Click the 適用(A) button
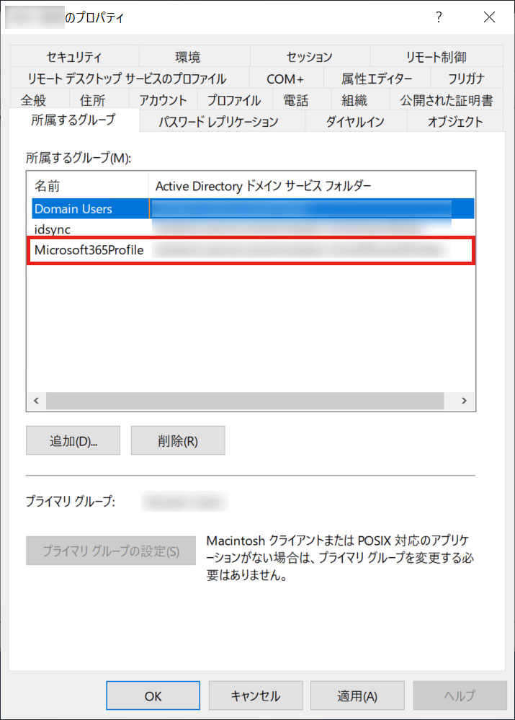Viewport: 515px width, 720px height. 357,695
